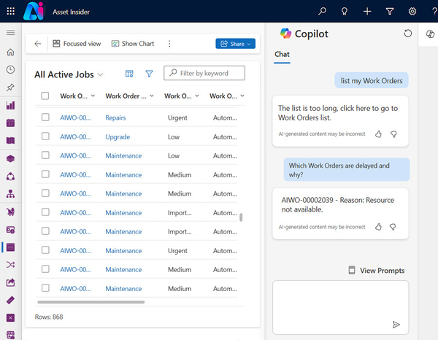The image size is (438, 340).
Task: Open advanced find funnel in top bar
Action: (390, 12)
